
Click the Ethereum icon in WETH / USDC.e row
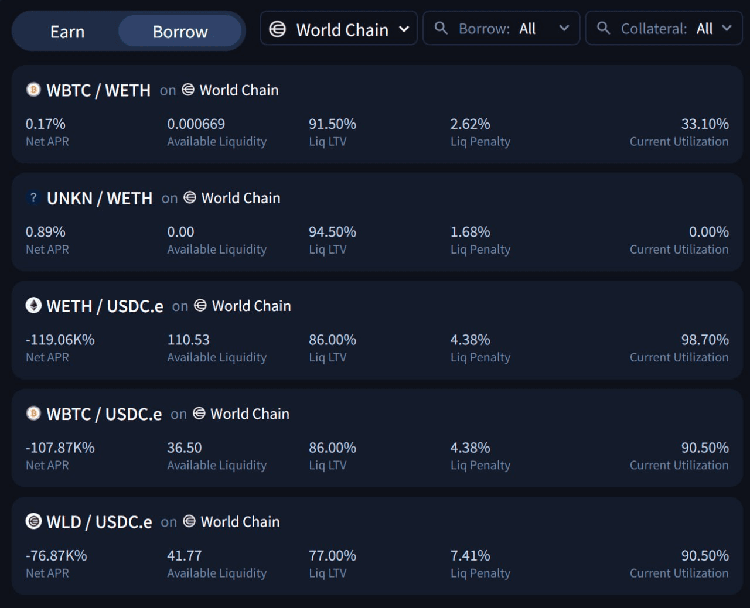[33, 305]
